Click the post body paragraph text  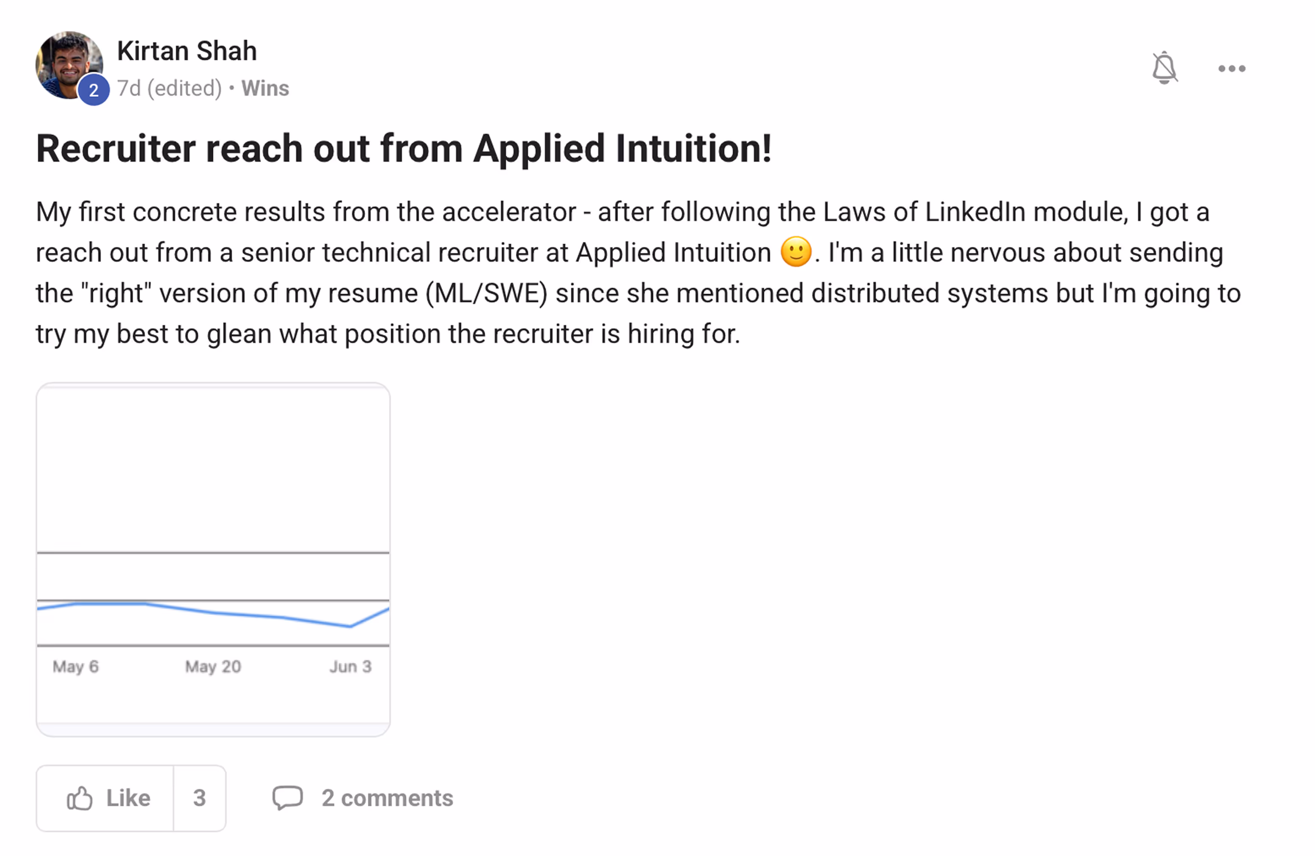click(638, 273)
